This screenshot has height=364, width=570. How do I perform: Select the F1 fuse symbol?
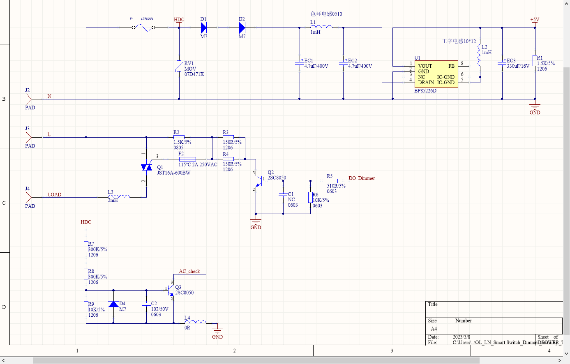click(143, 28)
